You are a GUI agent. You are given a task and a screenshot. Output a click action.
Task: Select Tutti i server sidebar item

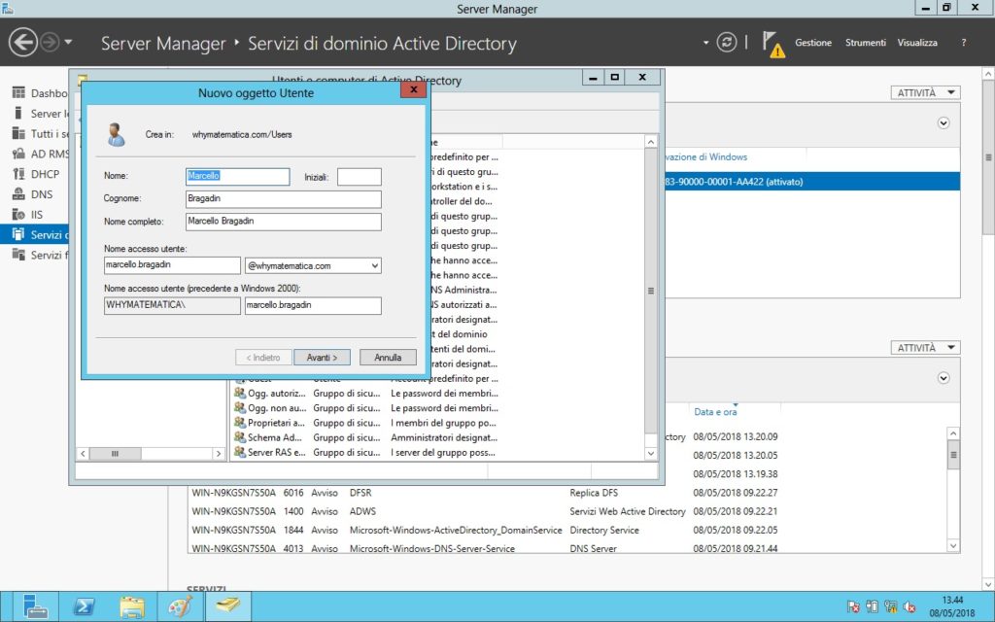(39, 134)
